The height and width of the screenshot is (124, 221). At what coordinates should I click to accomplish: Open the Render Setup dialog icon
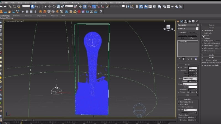pos(164,6)
